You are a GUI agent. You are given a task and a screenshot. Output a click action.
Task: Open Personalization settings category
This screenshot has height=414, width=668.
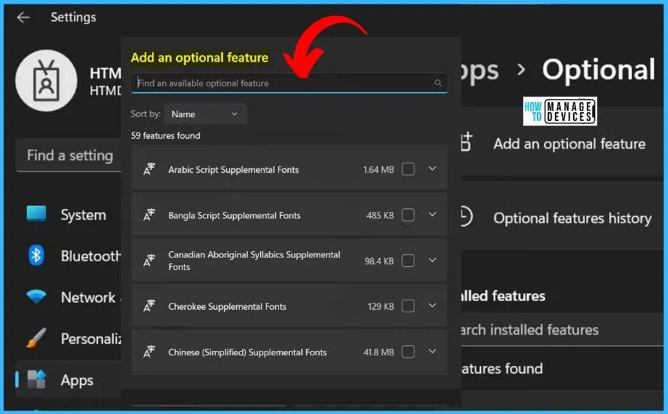pos(69,338)
